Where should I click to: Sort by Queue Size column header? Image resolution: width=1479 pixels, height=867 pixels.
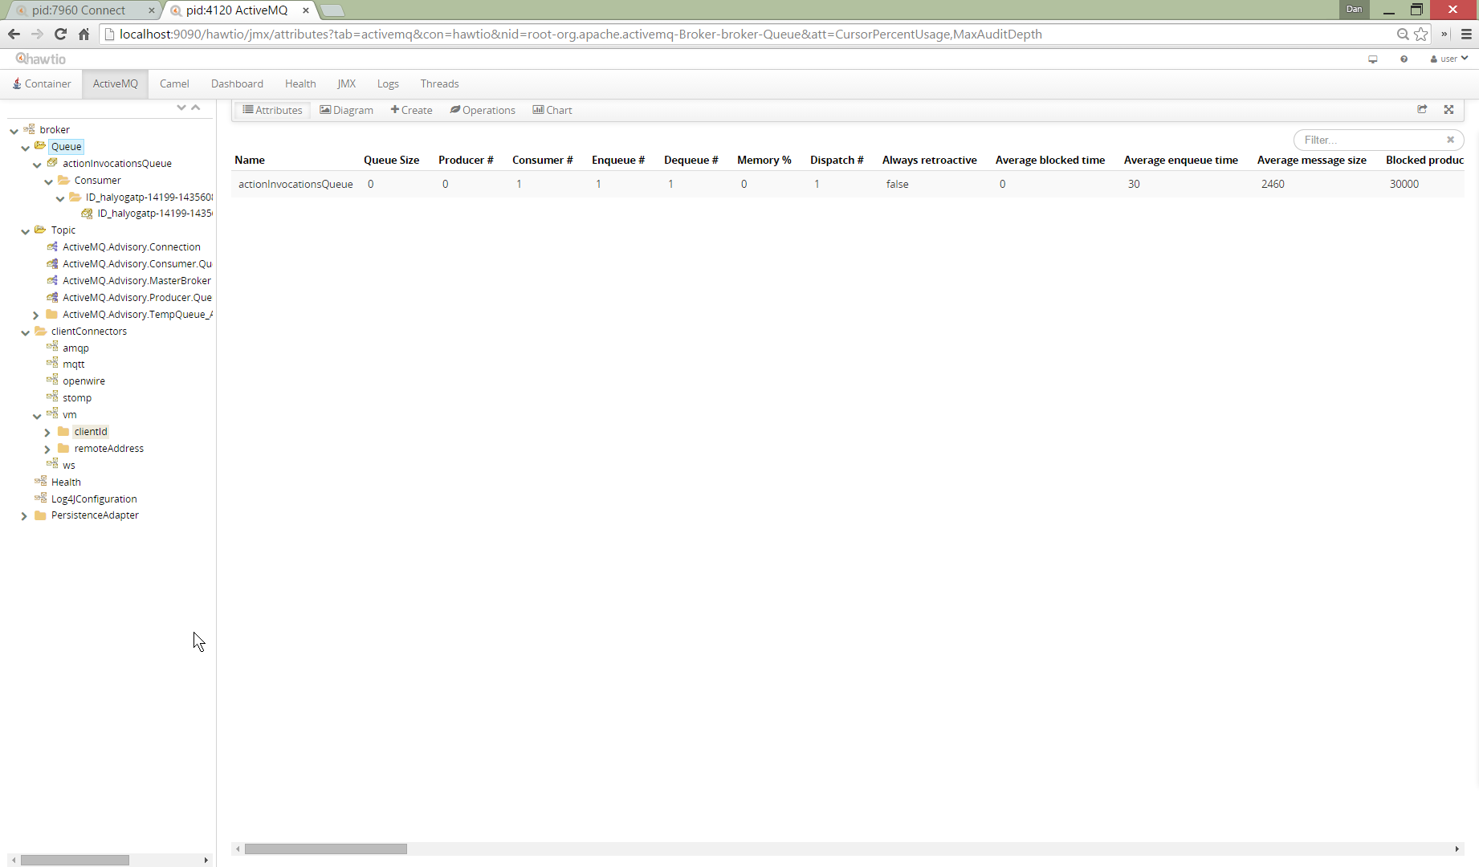pyautogui.click(x=391, y=160)
